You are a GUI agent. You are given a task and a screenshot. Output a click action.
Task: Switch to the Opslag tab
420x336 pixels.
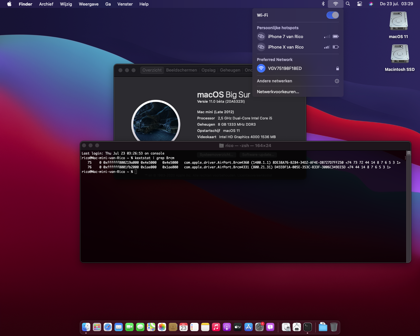point(208,70)
